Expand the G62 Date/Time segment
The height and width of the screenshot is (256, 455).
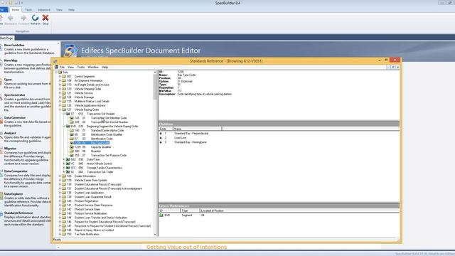(64, 159)
